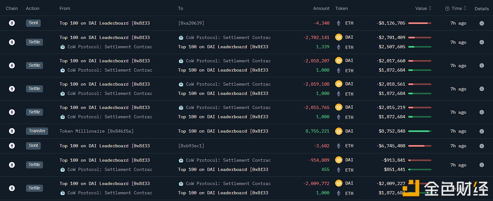Click the Action column header

click(32, 8)
